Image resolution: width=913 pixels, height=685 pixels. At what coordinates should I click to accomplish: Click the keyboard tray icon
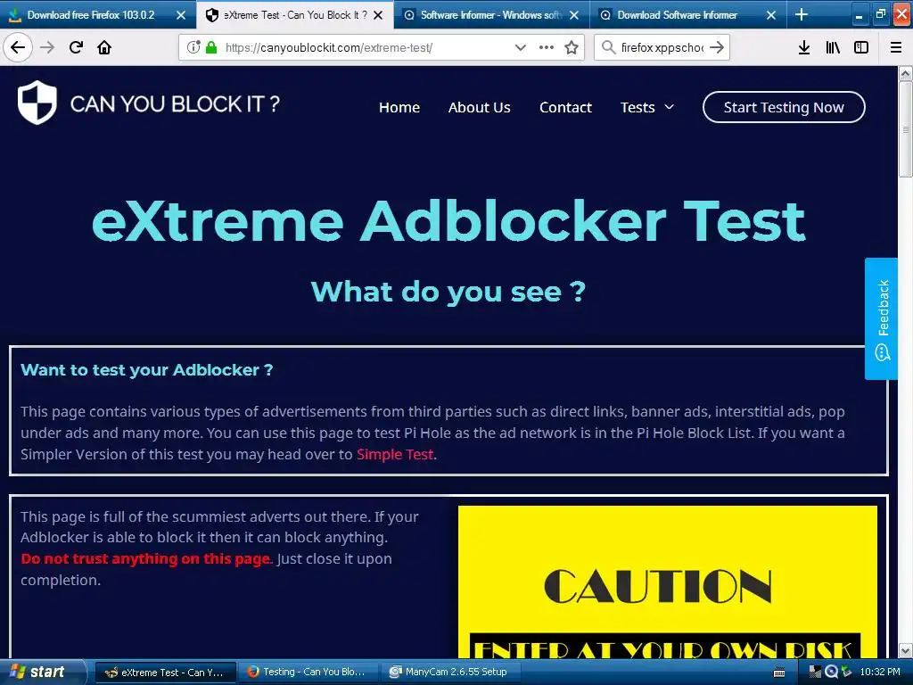(779, 673)
